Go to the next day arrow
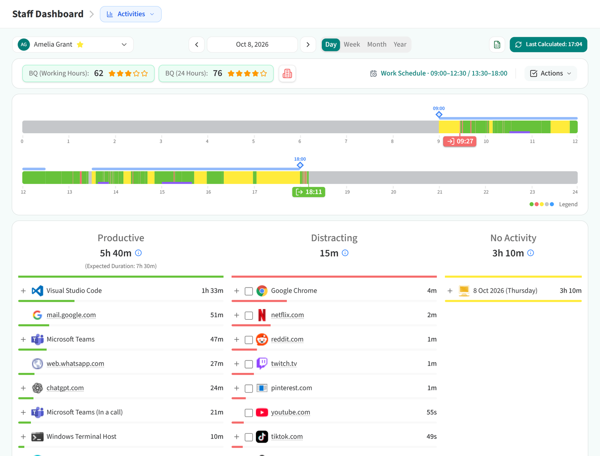 pos(308,45)
